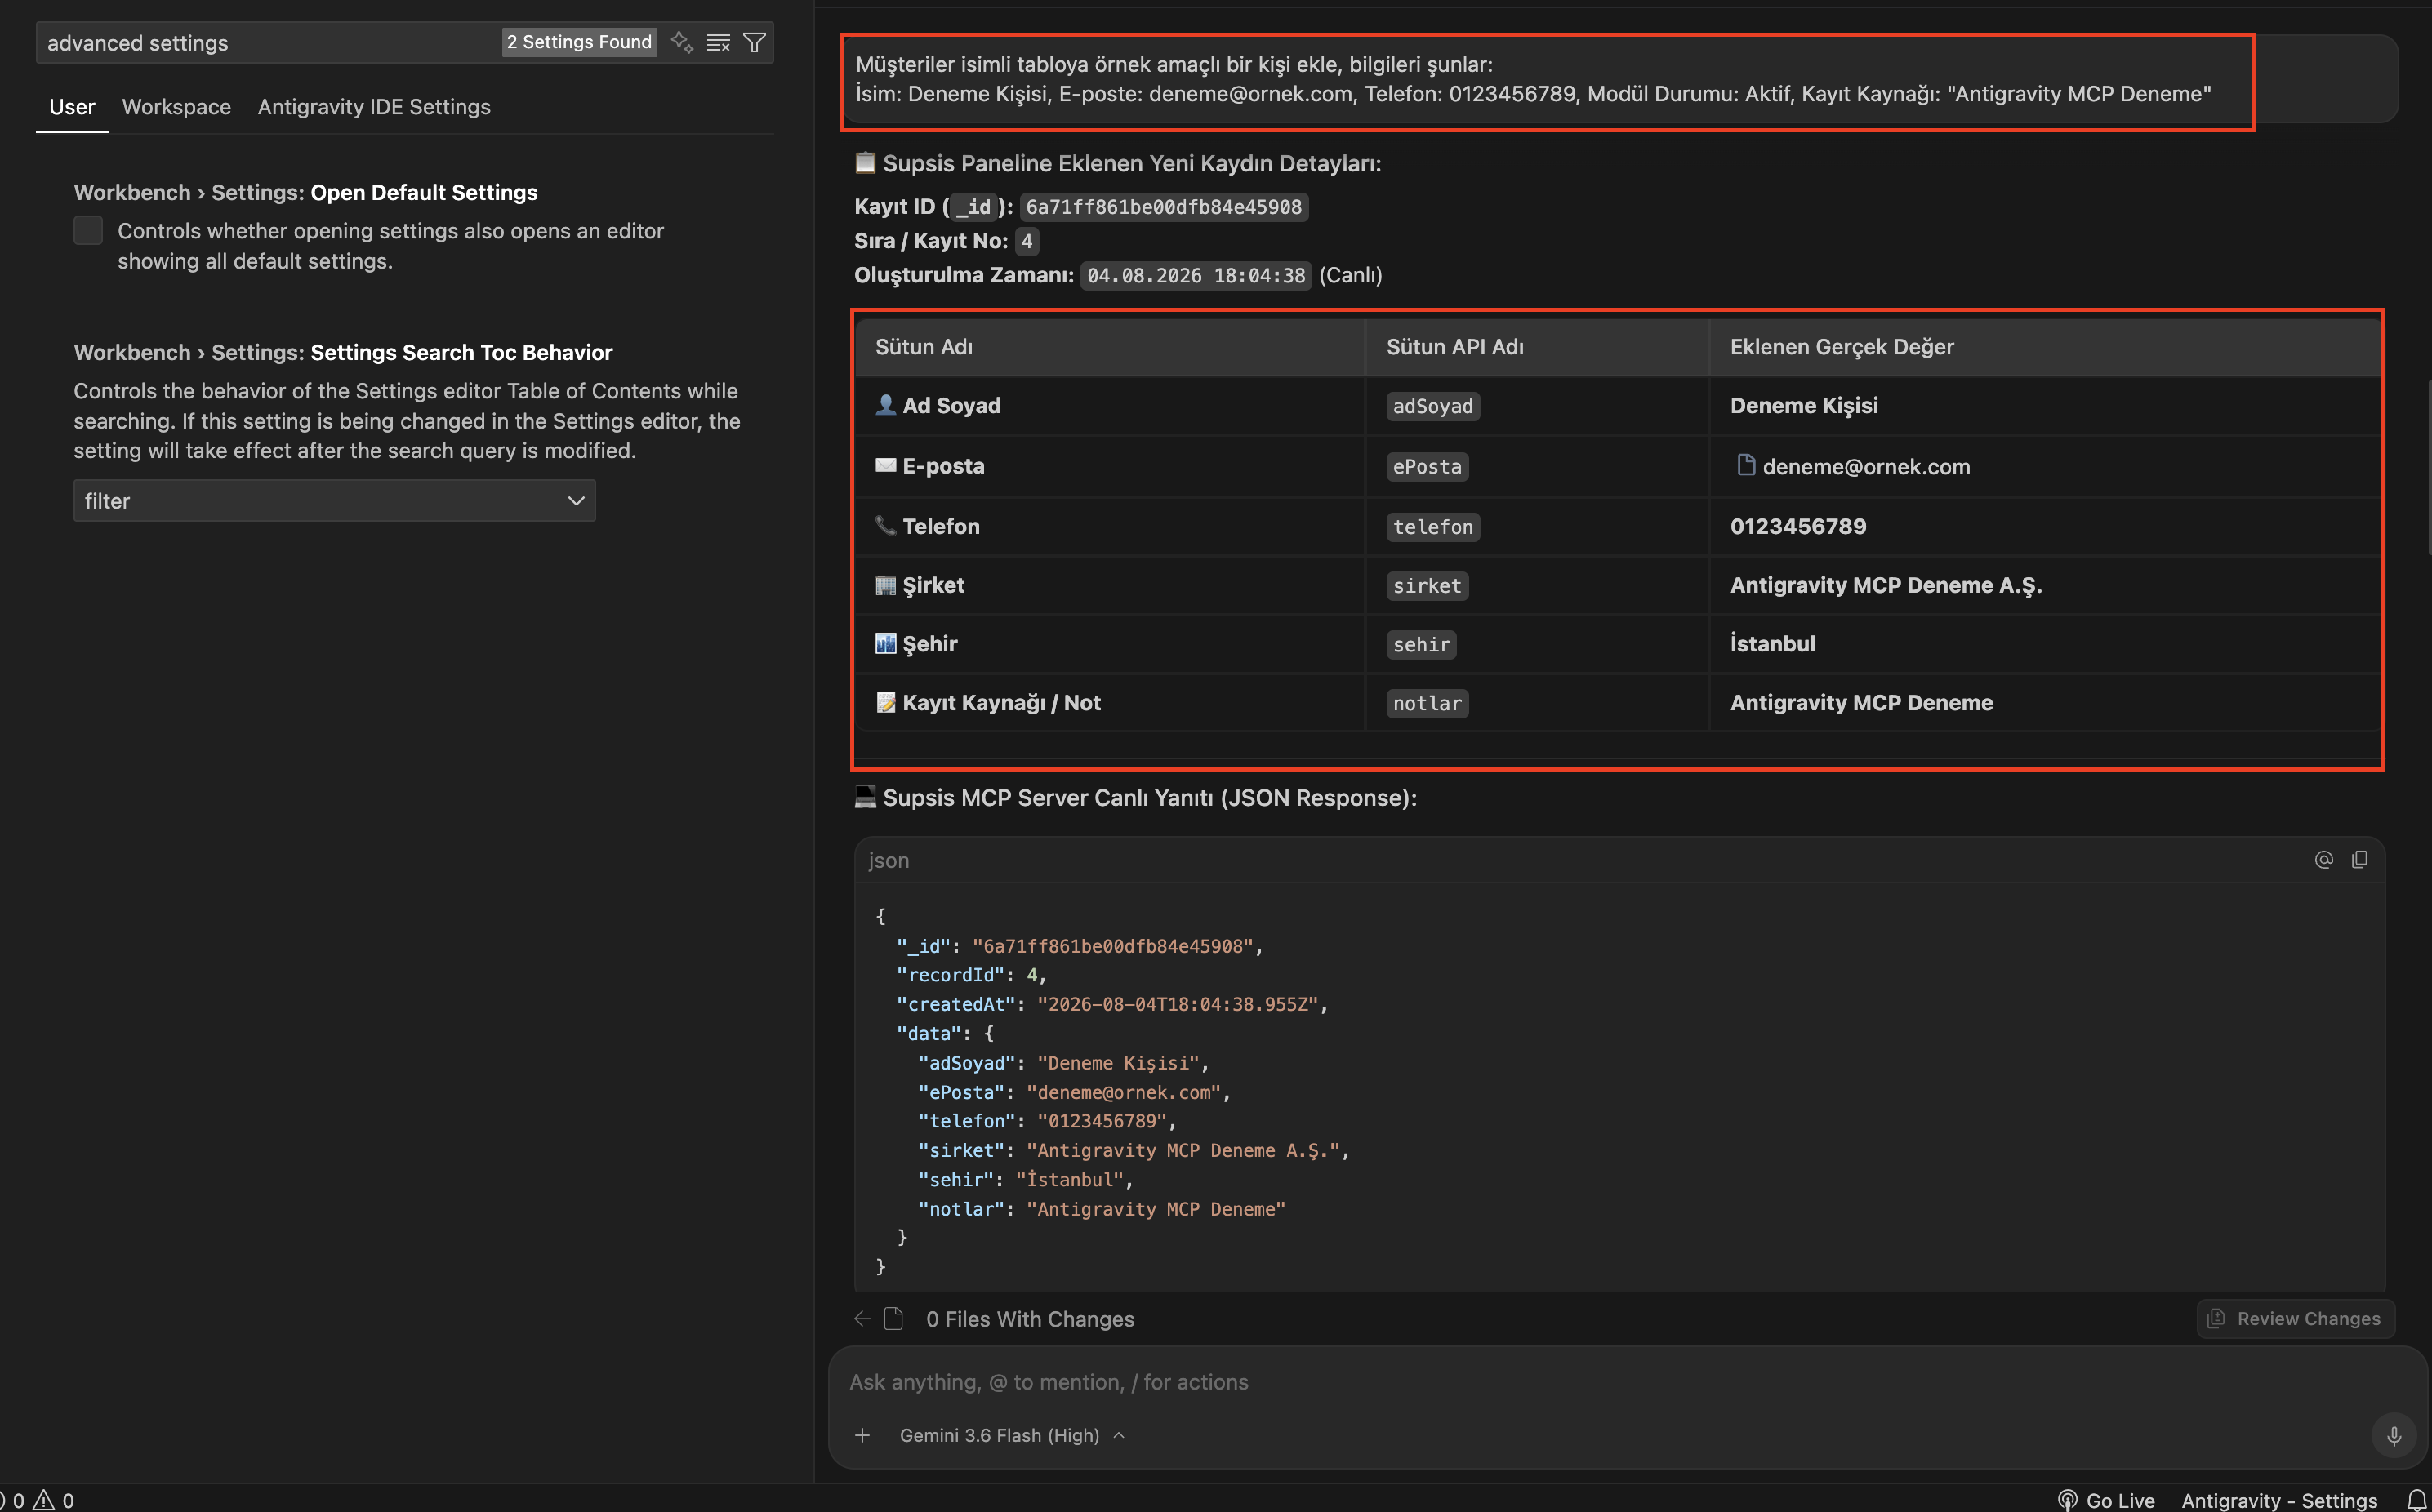The image size is (2432, 1512).
Task: Click the Sütun Adı column header
Action: pyautogui.click(x=924, y=347)
